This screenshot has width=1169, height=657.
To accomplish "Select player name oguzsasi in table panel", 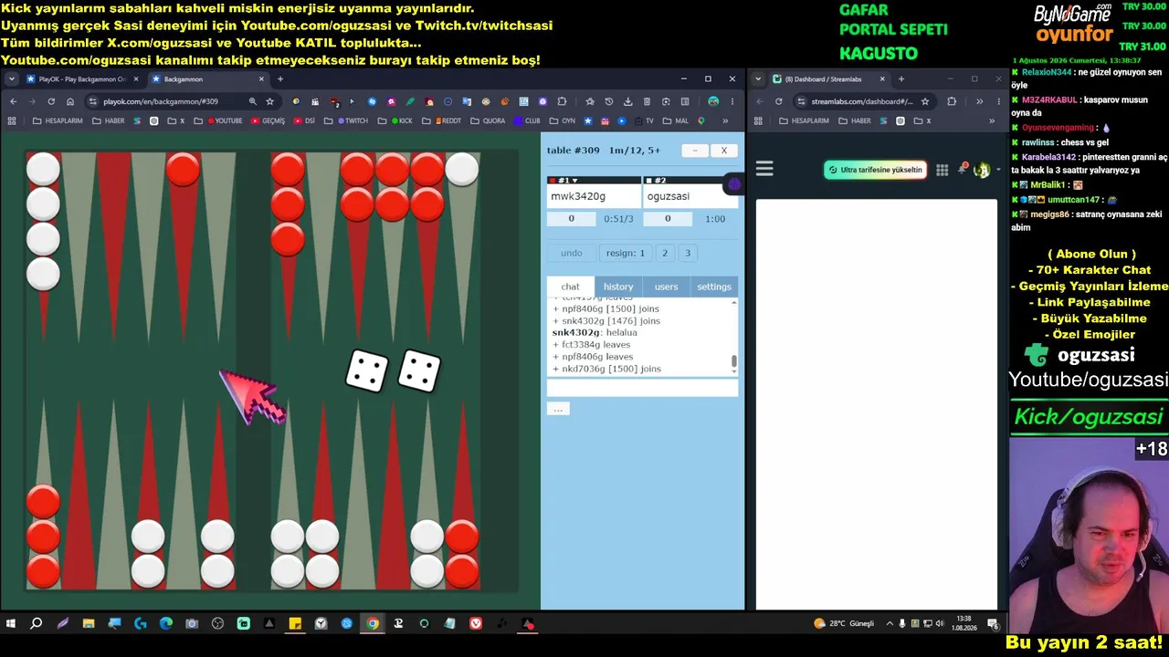I will [669, 196].
